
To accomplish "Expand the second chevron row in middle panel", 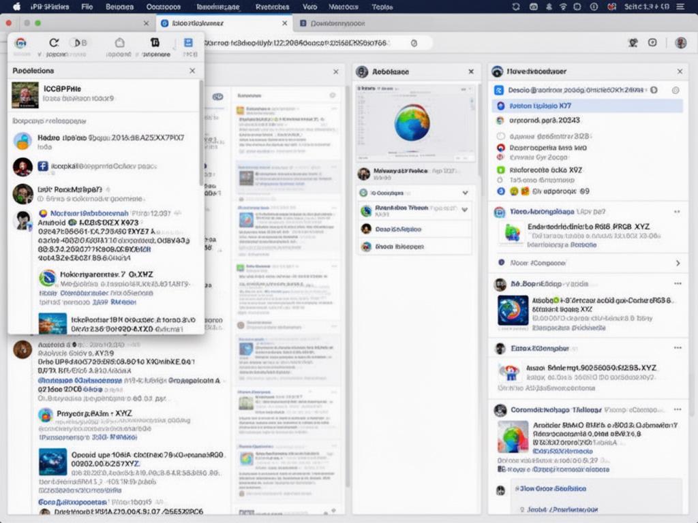I will 465,210.
